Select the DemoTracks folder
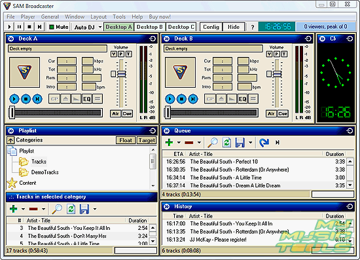 coord(45,172)
